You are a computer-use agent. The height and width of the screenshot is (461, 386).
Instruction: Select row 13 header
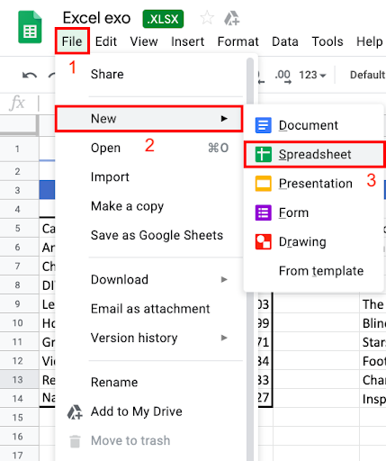click(x=19, y=380)
